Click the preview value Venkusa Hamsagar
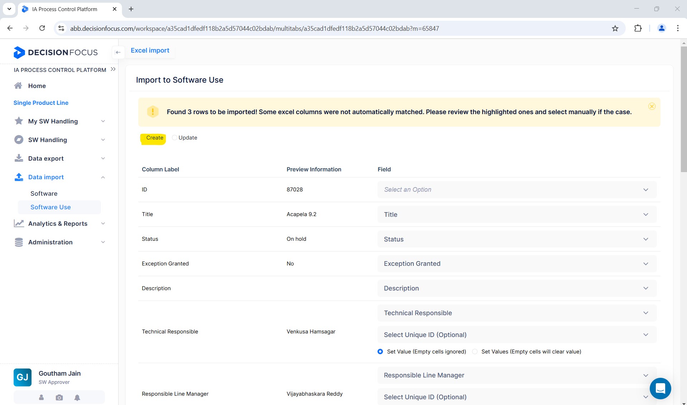Image resolution: width=687 pixels, height=405 pixels. (311, 332)
